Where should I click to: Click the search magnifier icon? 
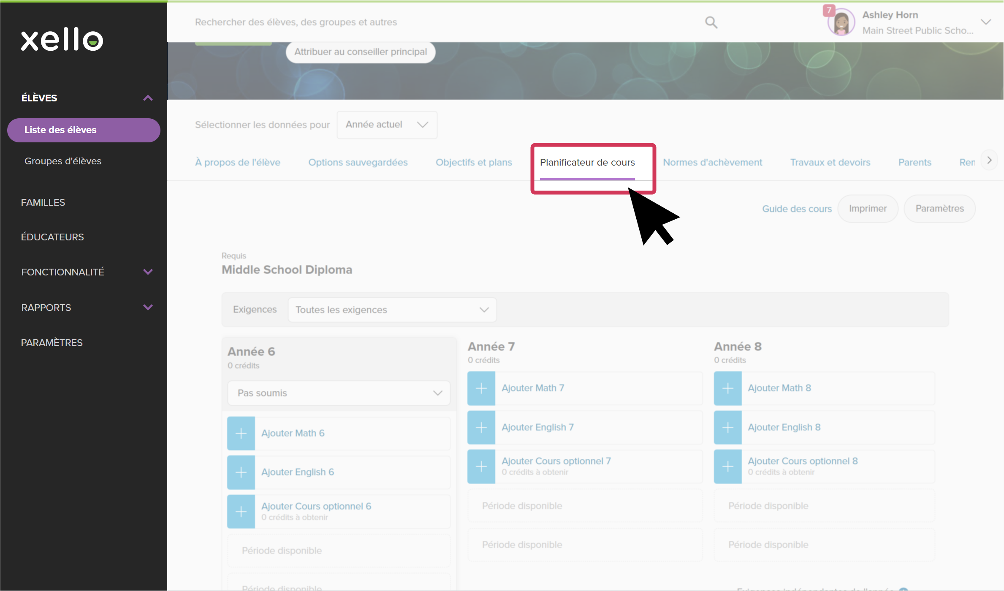pyautogui.click(x=711, y=22)
